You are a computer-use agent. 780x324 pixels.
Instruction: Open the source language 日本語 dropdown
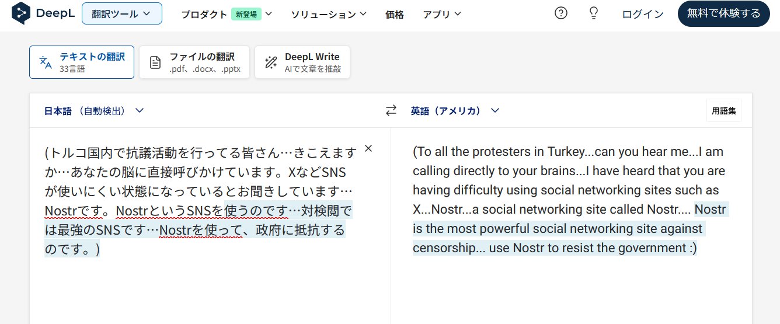pyautogui.click(x=94, y=110)
